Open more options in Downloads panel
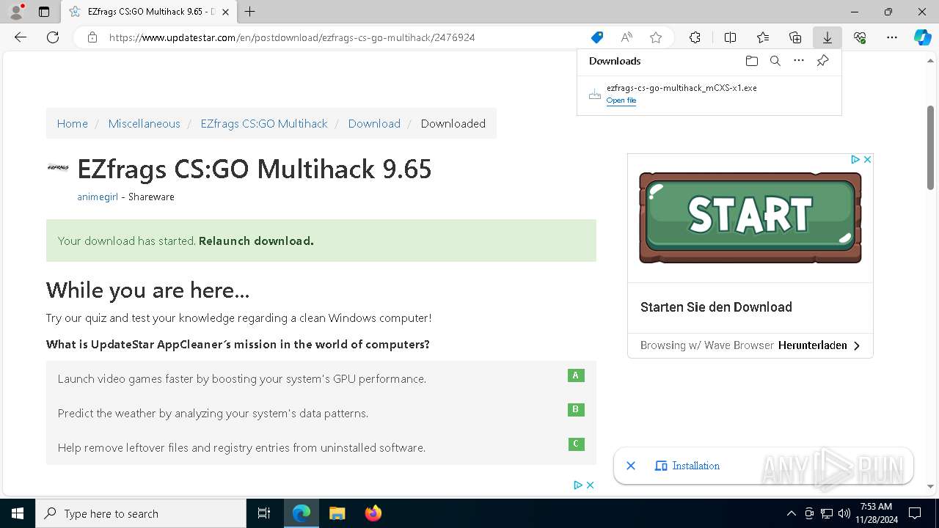The image size is (939, 528). pos(799,61)
